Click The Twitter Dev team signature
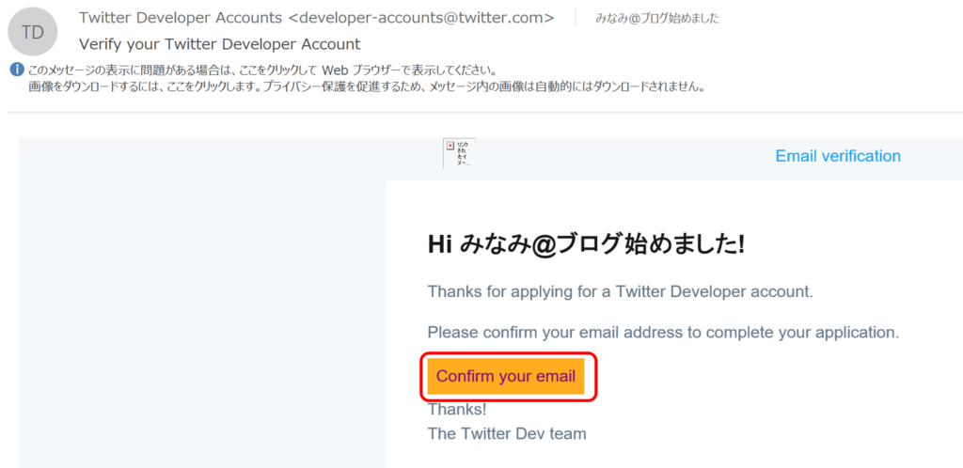Image resolution: width=963 pixels, height=468 pixels. [x=507, y=433]
